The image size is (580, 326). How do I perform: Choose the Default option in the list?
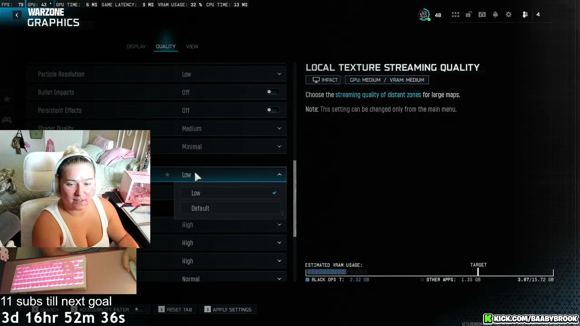pyautogui.click(x=230, y=208)
